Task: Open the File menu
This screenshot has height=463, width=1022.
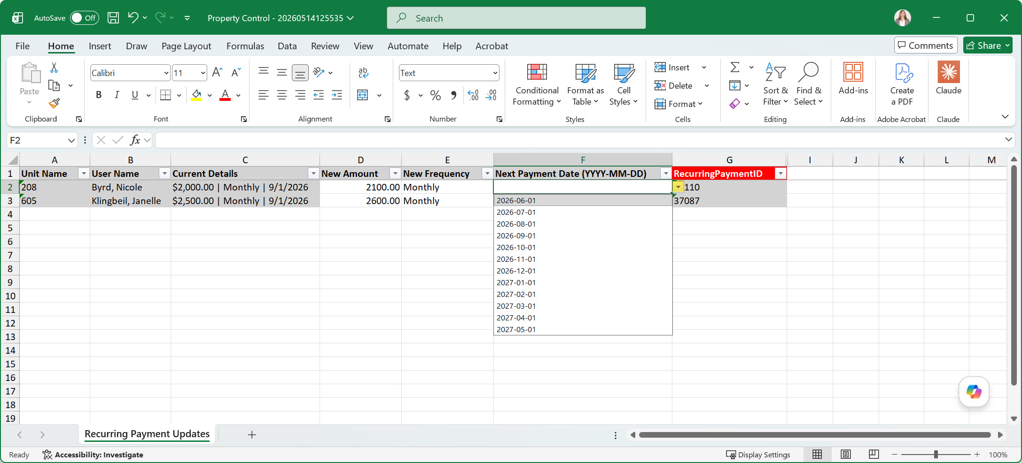Action: coord(23,46)
